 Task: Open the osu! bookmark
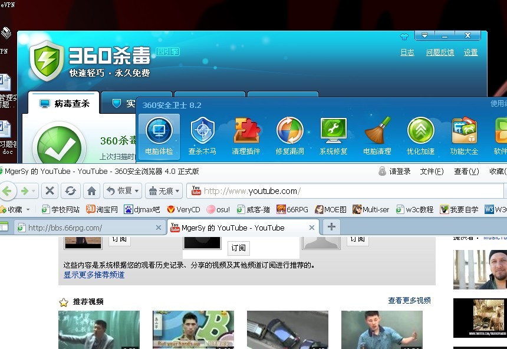pyautogui.click(x=219, y=210)
